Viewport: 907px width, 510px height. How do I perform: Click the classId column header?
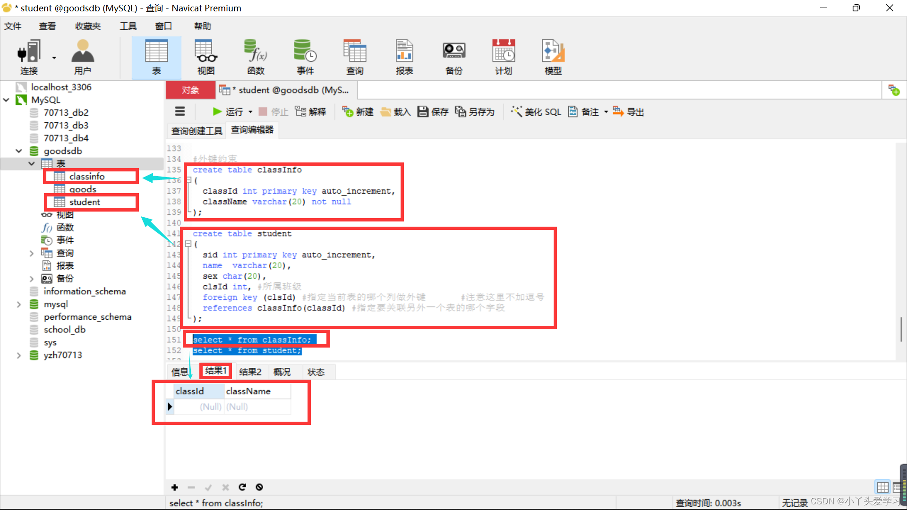pos(199,391)
